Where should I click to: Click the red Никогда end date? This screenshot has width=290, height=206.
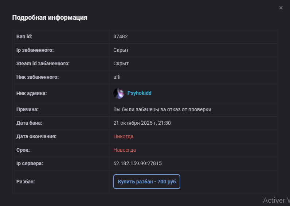[x=124, y=136]
